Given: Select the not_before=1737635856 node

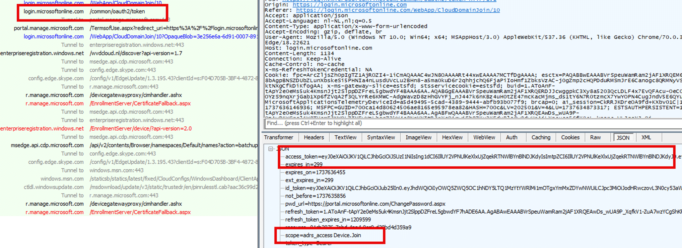Looking at the screenshot, I should [315, 196].
